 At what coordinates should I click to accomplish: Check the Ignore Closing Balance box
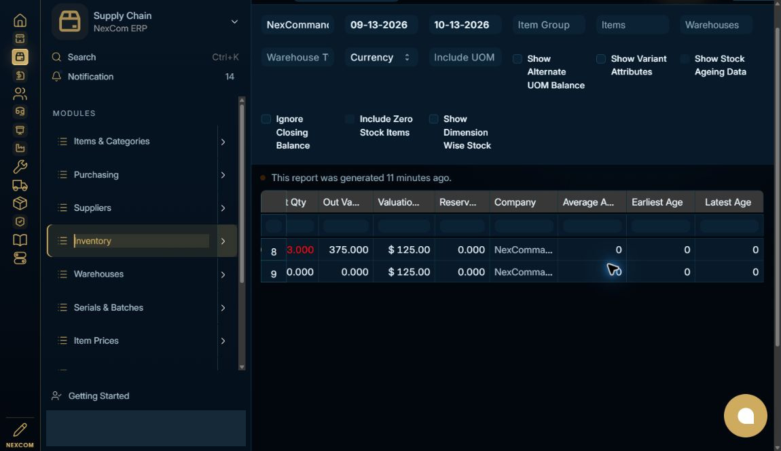[x=266, y=119]
